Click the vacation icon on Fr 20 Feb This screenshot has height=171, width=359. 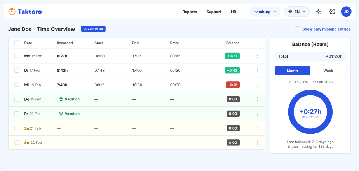click(61, 114)
